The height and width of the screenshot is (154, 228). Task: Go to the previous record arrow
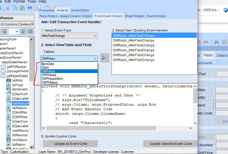4,31
